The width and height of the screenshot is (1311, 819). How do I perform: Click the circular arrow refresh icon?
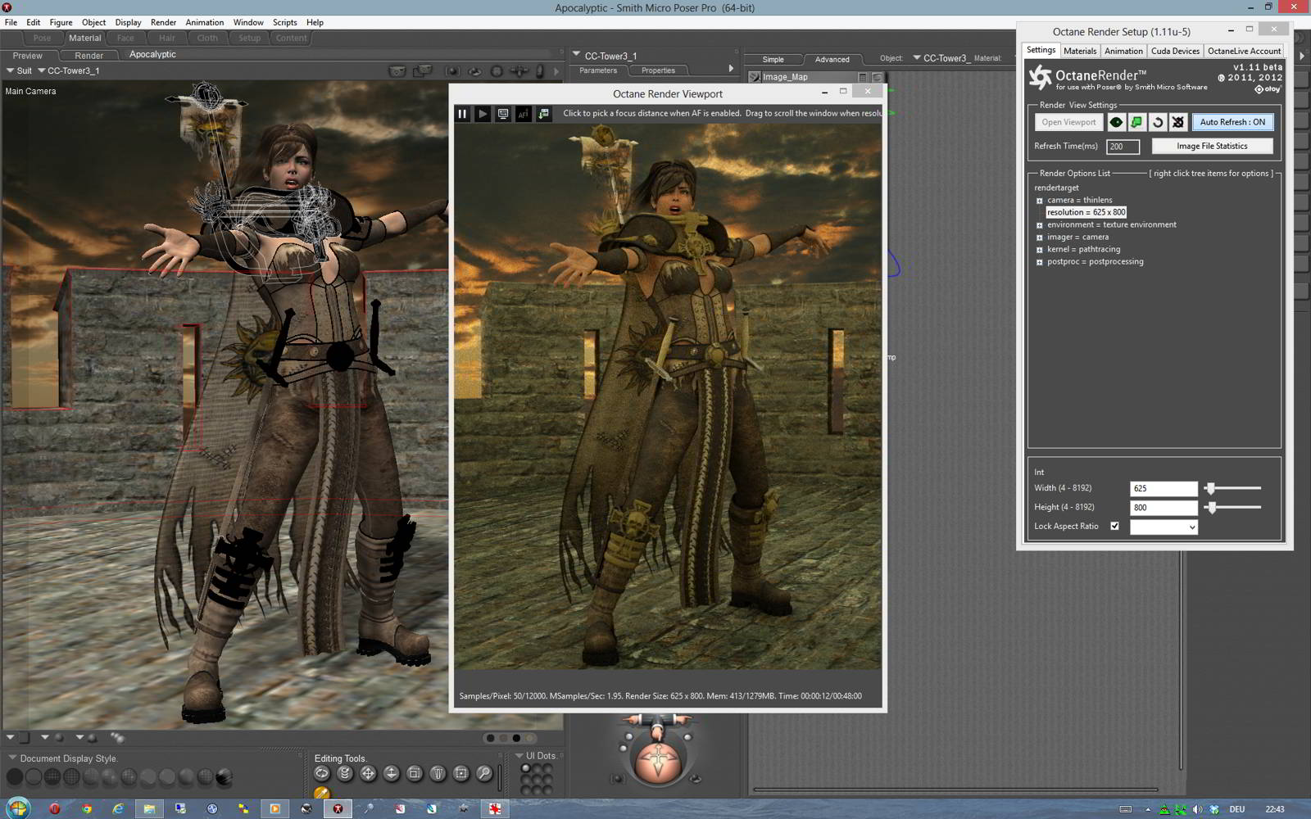pyautogui.click(x=1157, y=122)
